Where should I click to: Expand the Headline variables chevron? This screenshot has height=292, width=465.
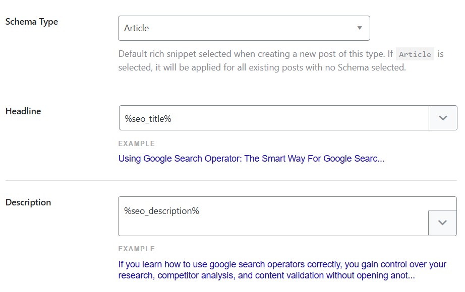(x=443, y=118)
